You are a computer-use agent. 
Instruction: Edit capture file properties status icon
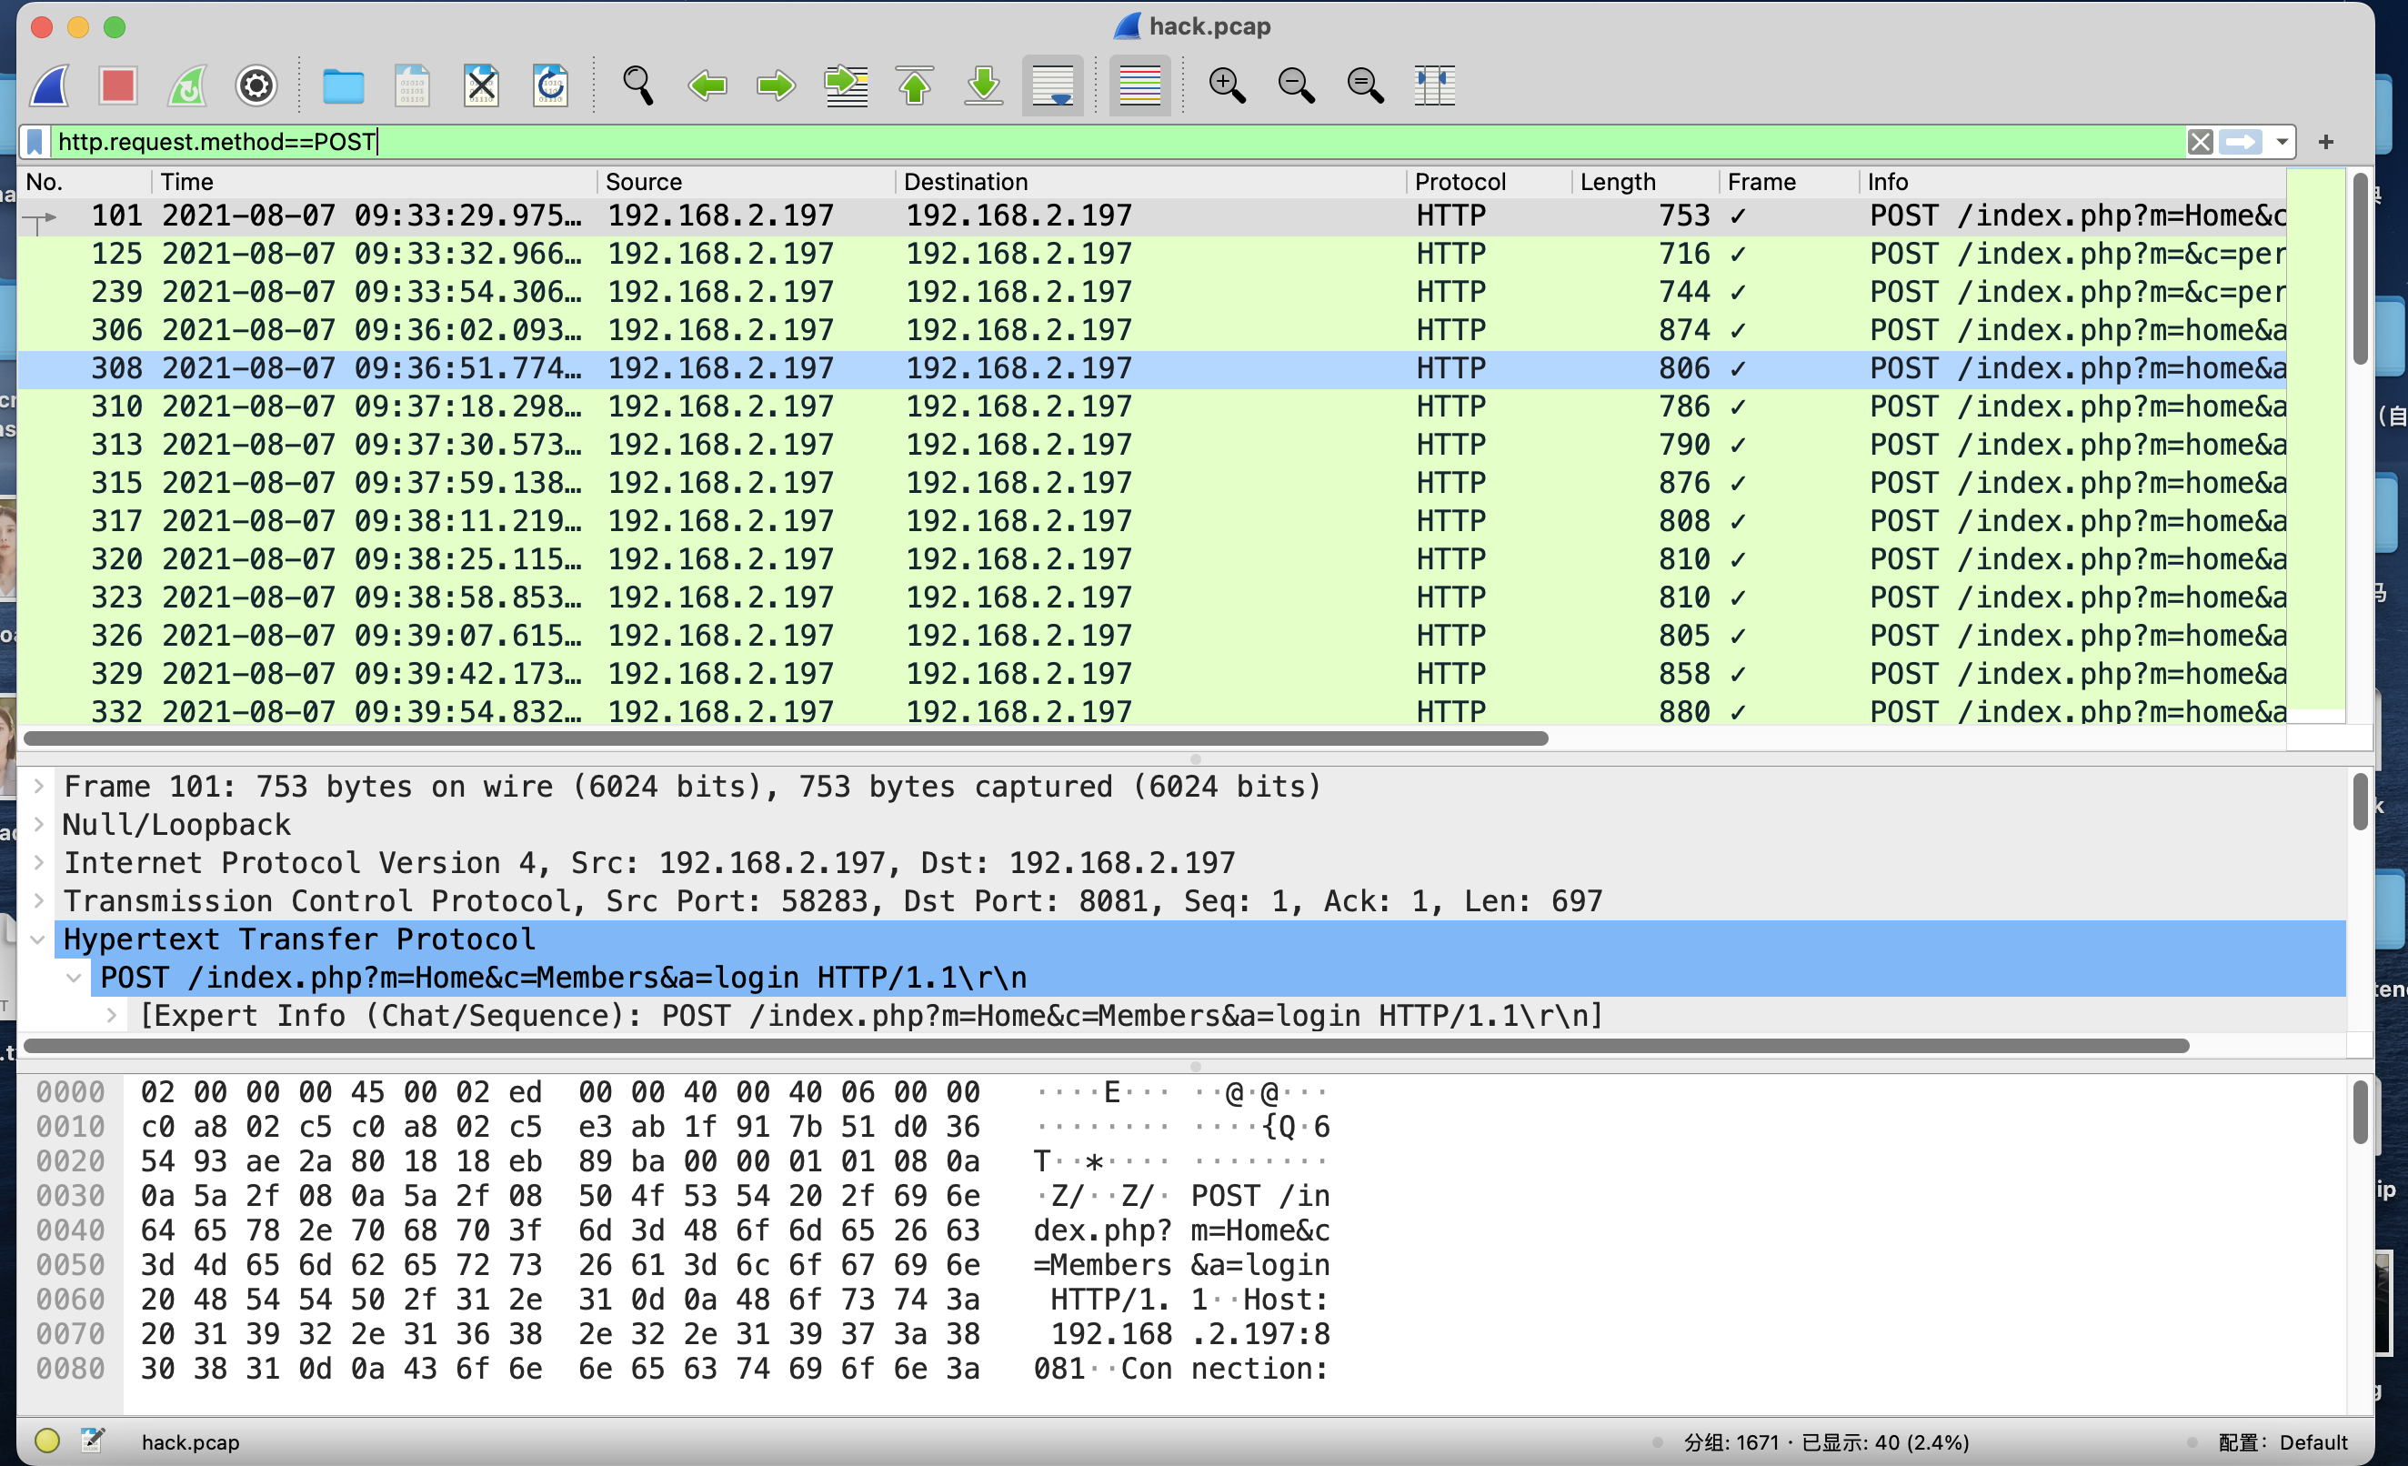[93, 1441]
